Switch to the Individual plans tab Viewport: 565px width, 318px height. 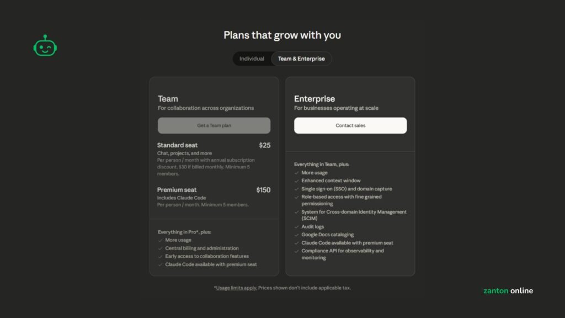(x=252, y=59)
